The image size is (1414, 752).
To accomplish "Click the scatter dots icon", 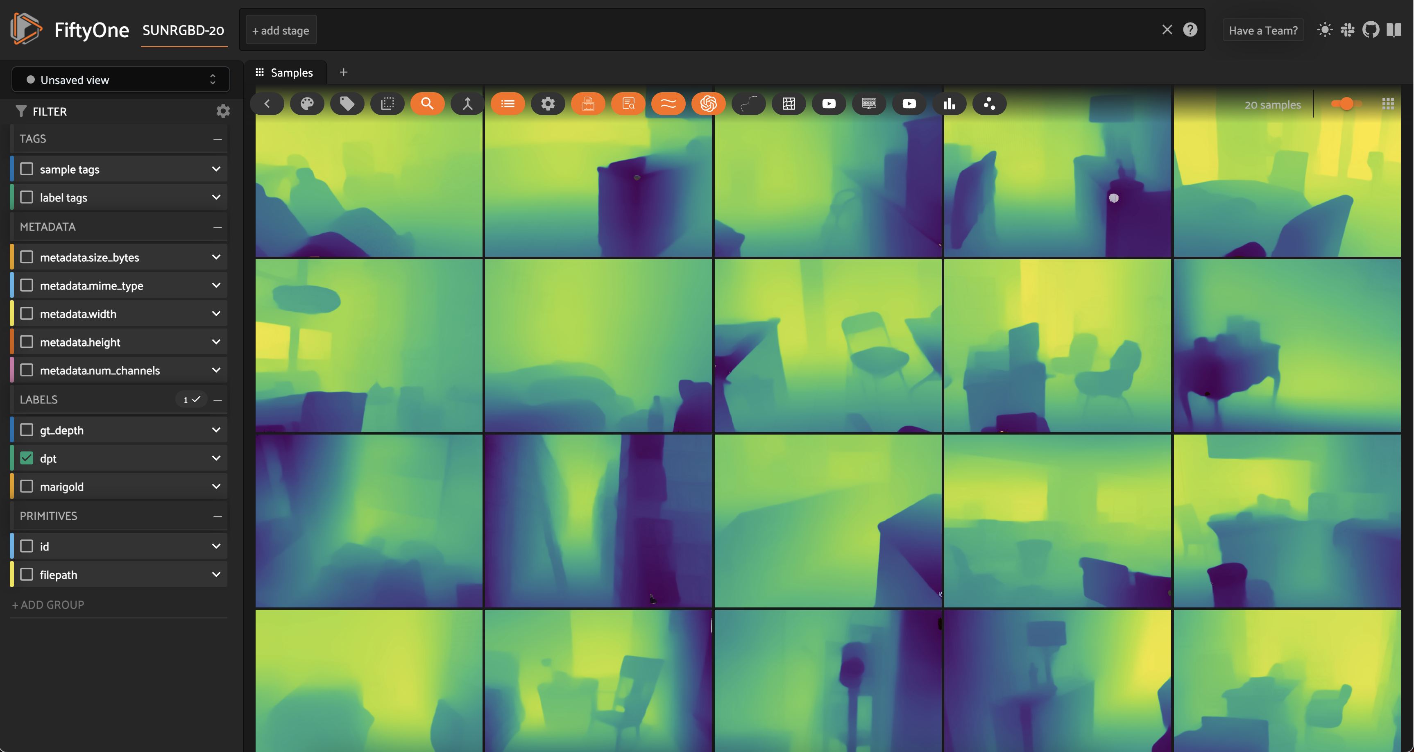I will [x=989, y=104].
